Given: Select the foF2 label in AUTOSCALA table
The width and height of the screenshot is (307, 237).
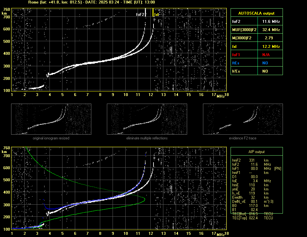Looking at the screenshot, I should pos(236,22).
